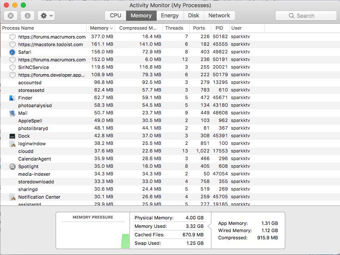Image resolution: width=340 pixels, height=255 pixels.
Task: Select the AppleSpell process row
Action: 170,121
